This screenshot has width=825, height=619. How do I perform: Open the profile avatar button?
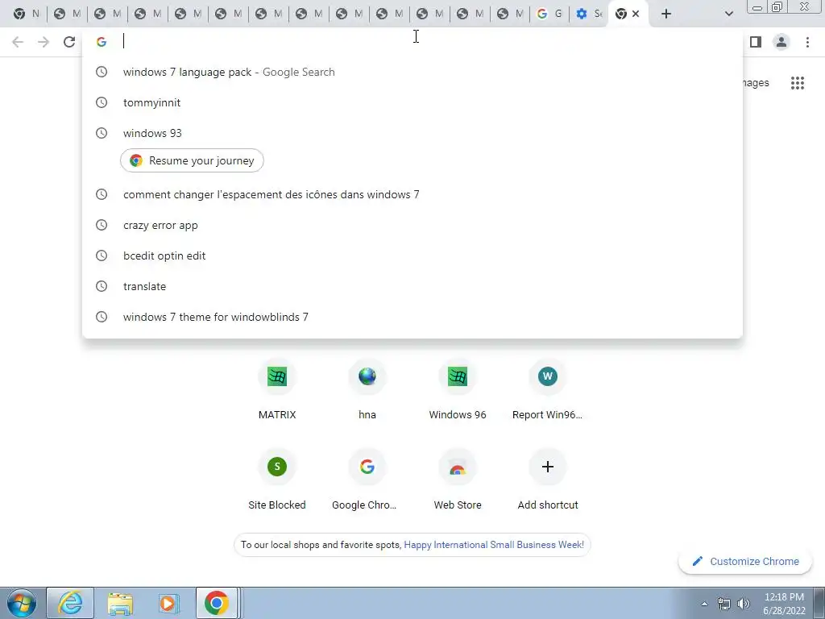point(781,42)
